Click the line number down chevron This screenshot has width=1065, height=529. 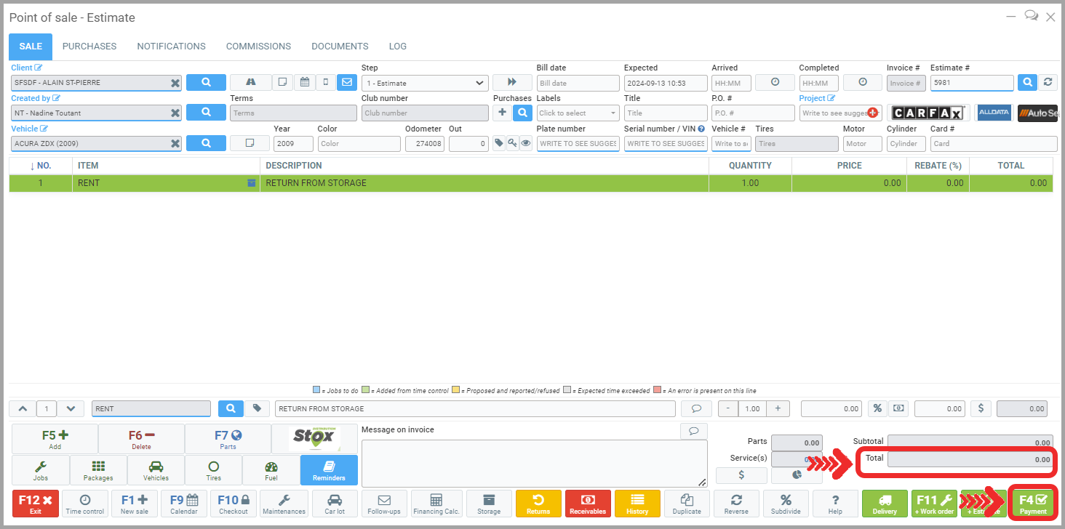point(71,408)
